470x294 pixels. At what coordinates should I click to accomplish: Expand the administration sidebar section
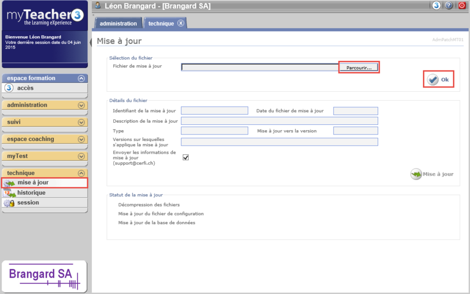click(81, 105)
